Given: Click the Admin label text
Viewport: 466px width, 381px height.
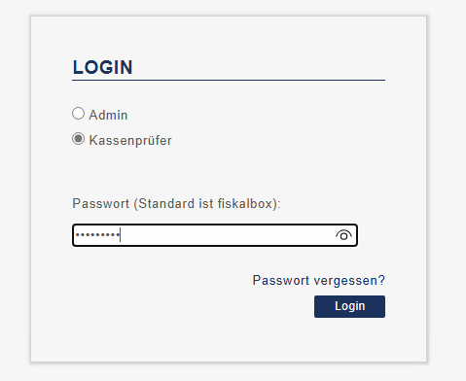Looking at the screenshot, I should click(108, 115).
